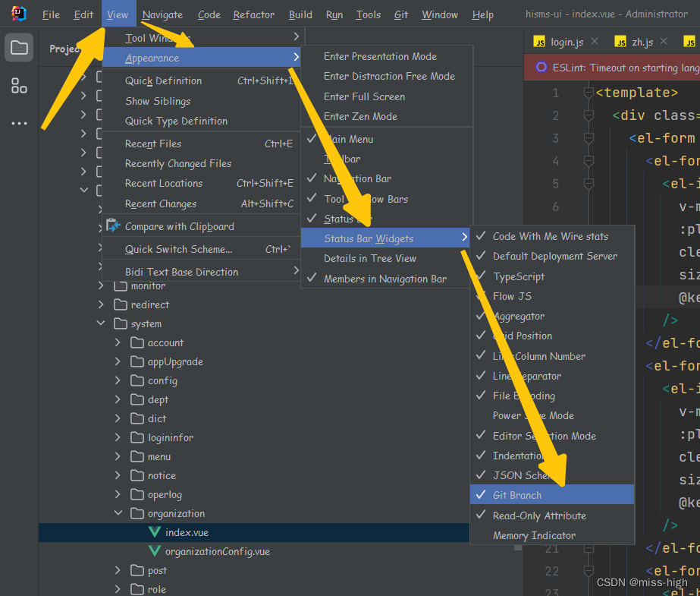The width and height of the screenshot is (700, 596).
Task: Open the Structure tool window icon
Action: [19, 85]
